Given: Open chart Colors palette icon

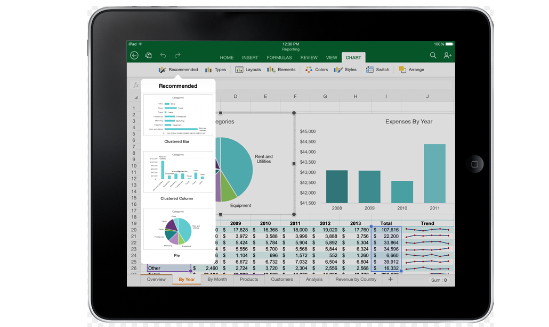Looking at the screenshot, I should point(309,70).
